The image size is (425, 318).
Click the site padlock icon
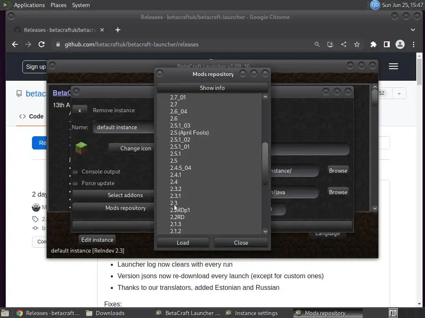(x=58, y=44)
